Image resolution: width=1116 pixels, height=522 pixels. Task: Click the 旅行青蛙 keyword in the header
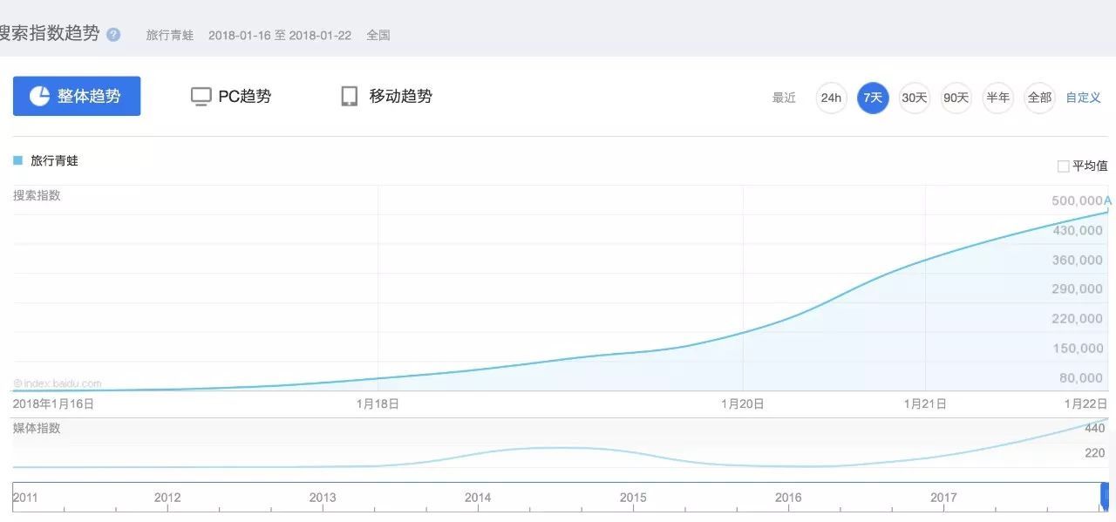[170, 36]
